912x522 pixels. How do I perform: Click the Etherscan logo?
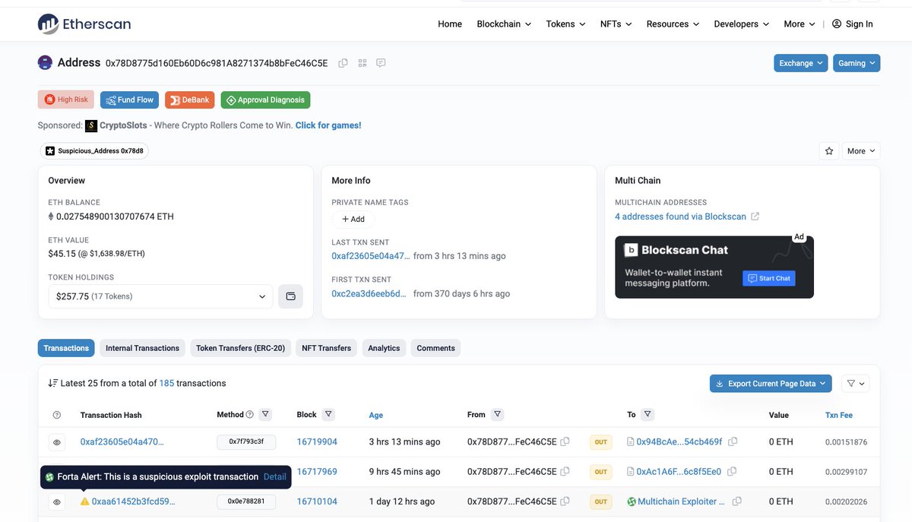click(84, 24)
